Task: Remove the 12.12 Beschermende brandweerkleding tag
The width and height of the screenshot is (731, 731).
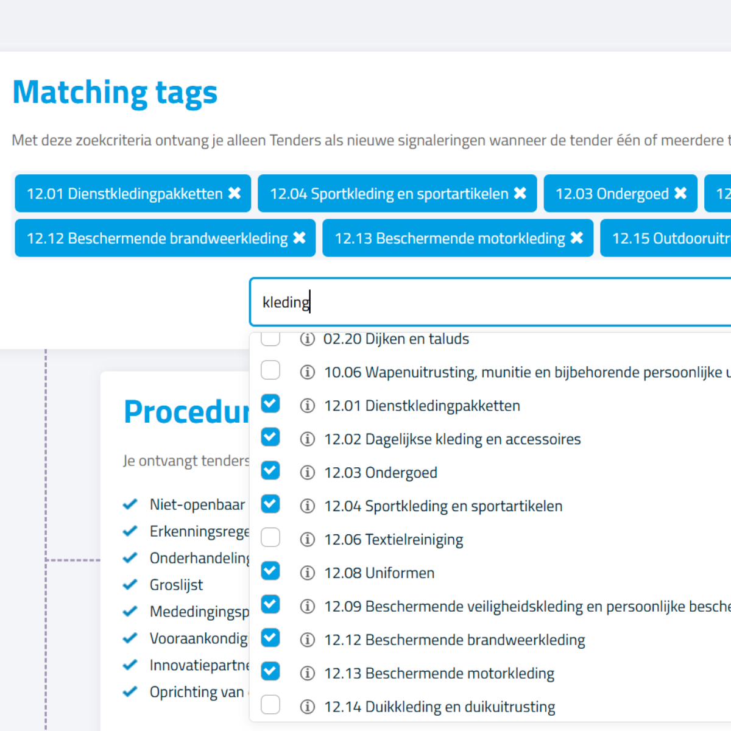Action: click(x=299, y=238)
